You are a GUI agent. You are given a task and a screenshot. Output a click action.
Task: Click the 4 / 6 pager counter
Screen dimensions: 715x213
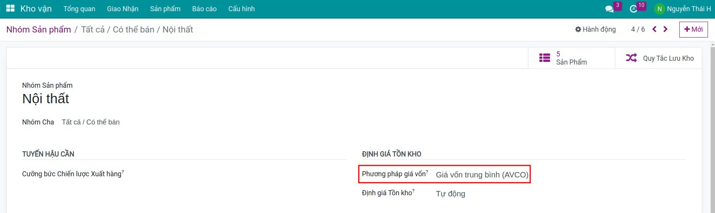(638, 29)
